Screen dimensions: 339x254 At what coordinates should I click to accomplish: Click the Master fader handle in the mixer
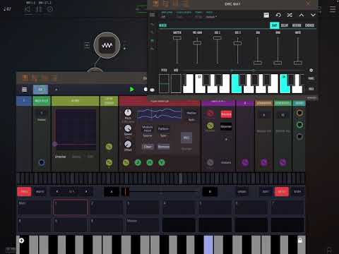(x=177, y=38)
